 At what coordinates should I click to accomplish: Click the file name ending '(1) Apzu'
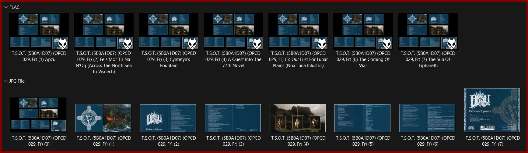(x=39, y=56)
